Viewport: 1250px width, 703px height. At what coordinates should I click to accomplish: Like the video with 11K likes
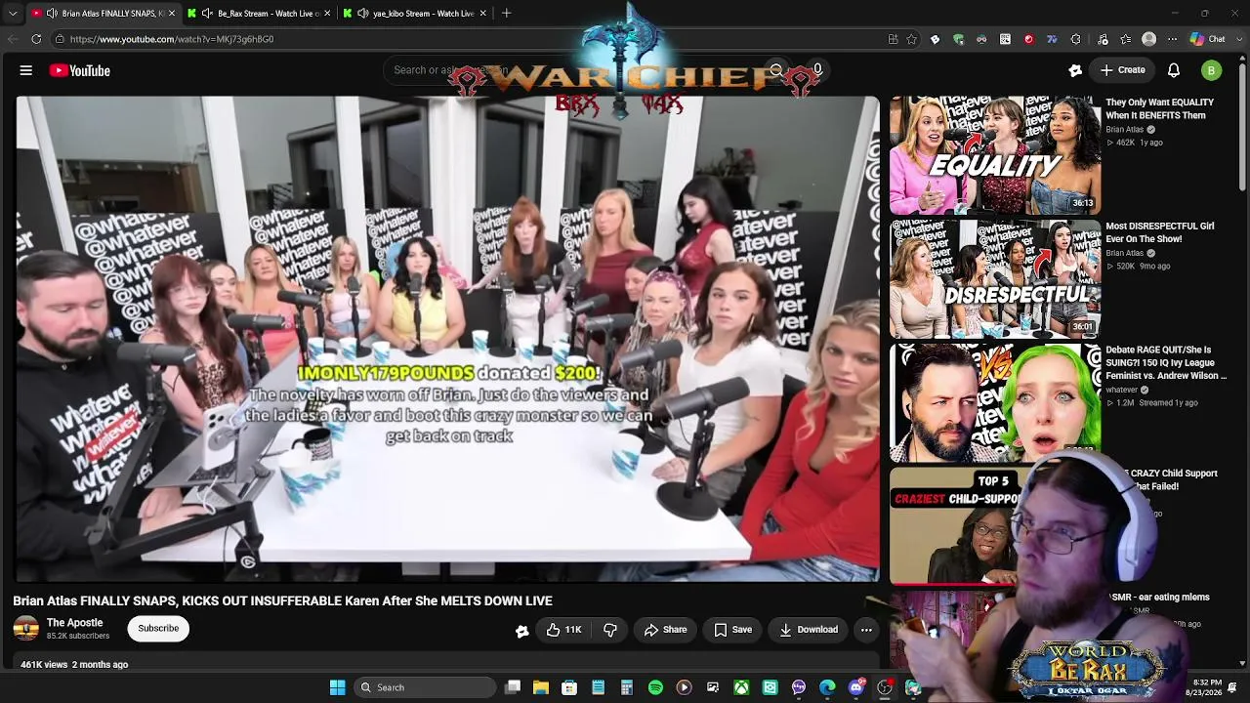tap(563, 630)
